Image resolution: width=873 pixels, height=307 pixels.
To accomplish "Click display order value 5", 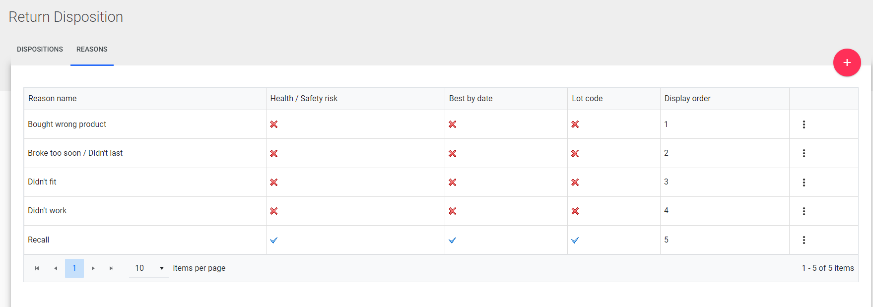I will click(666, 240).
